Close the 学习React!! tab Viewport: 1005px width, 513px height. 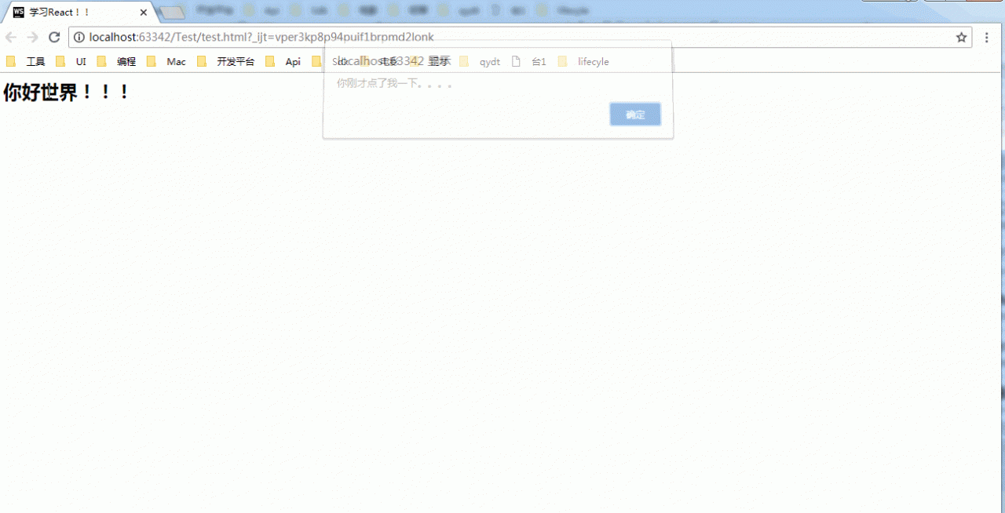click(144, 13)
